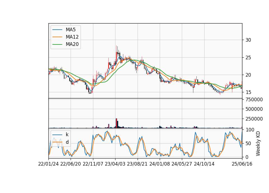Click the price axis label 15
The image size is (269, 193).
[248, 92]
